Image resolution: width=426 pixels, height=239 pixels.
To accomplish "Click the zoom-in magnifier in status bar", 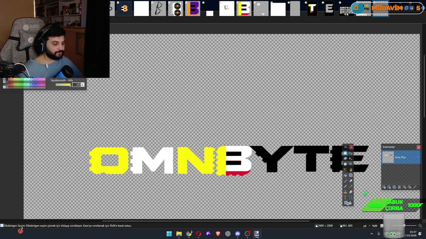I will [x=420, y=226].
